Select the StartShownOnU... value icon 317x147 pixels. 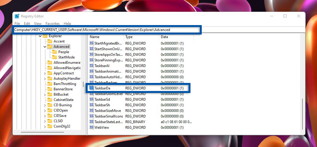tap(92, 49)
